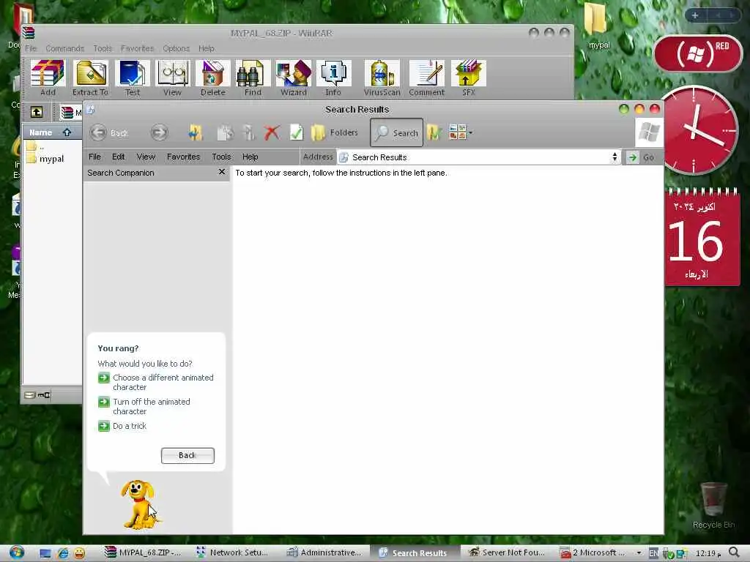Click the Add icon in WinRAR toolbar
This screenshot has height=562, width=750.
(x=48, y=78)
